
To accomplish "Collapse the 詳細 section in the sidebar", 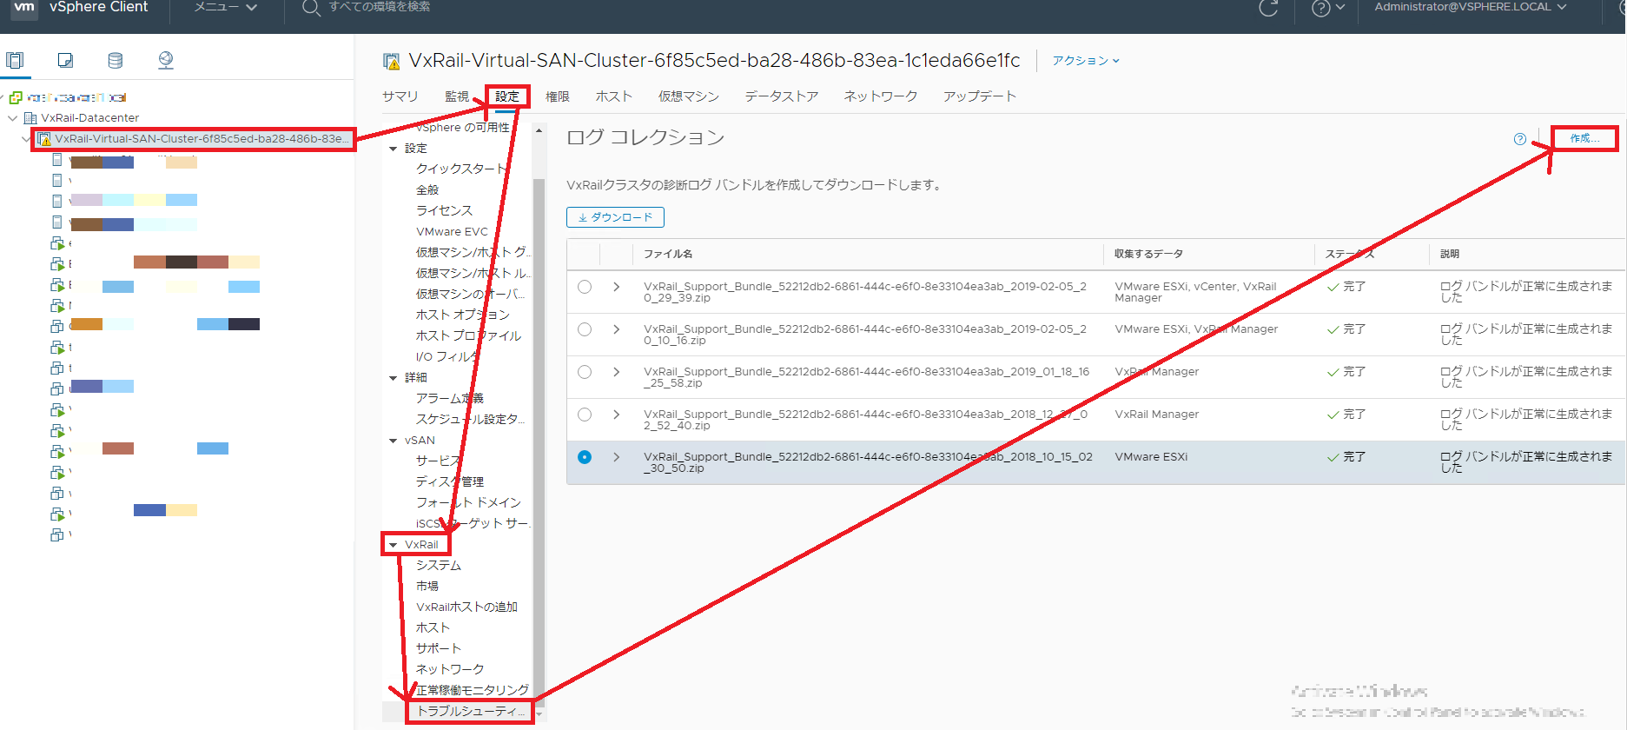I will coord(394,378).
